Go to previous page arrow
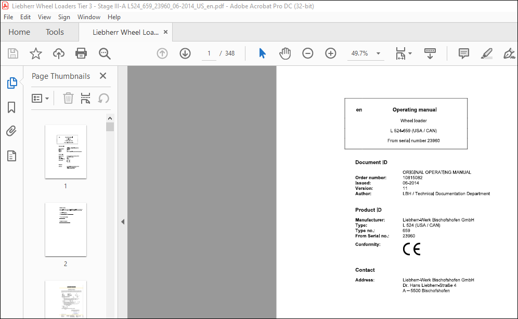The image size is (518, 319). click(162, 53)
